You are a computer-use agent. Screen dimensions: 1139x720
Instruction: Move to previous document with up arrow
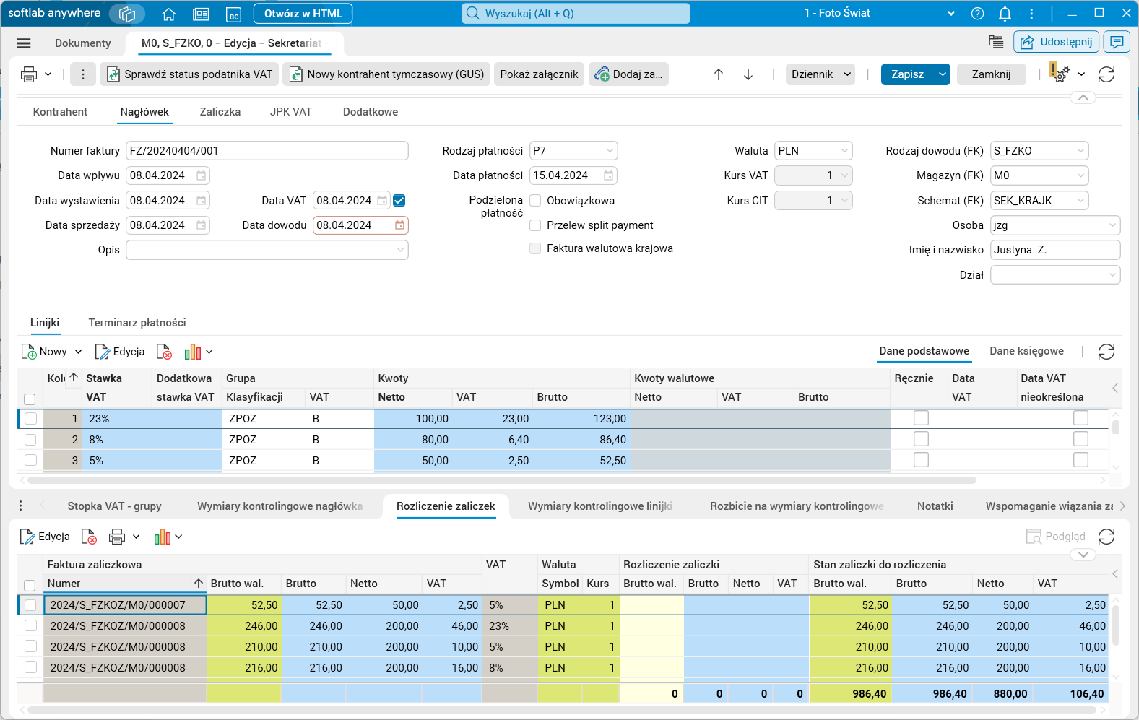tap(719, 74)
